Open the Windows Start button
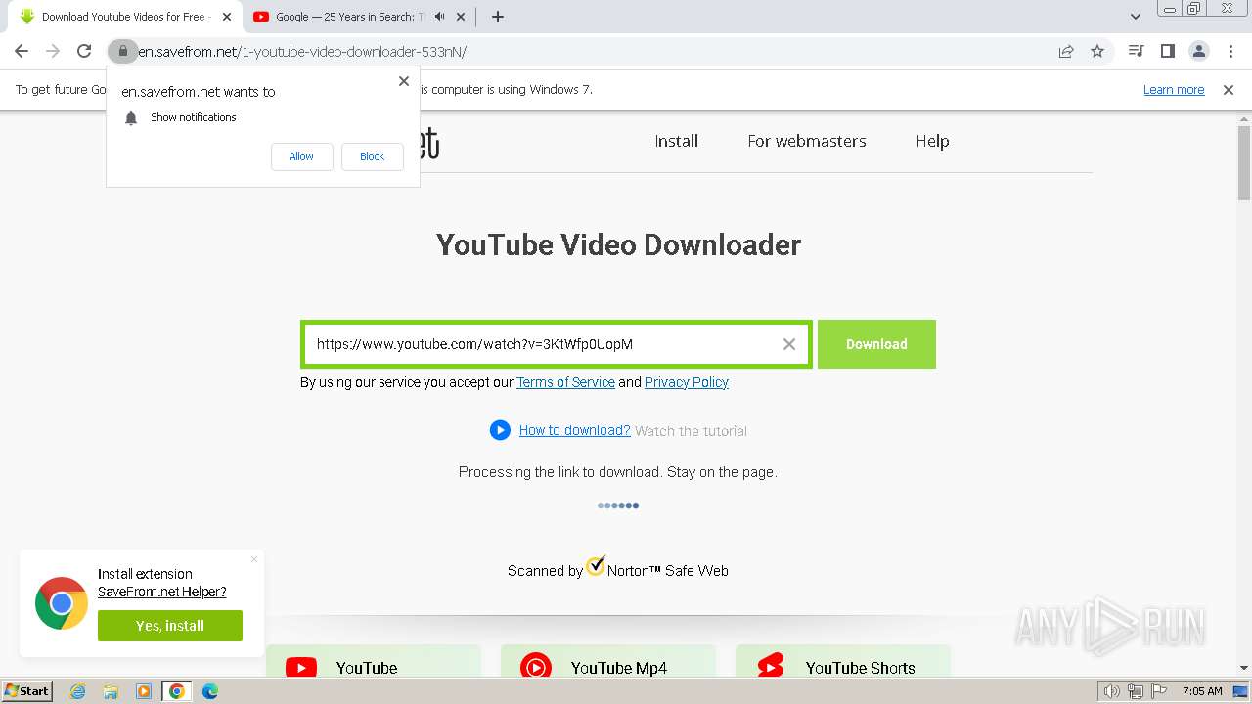The height and width of the screenshot is (704, 1252). (27, 691)
